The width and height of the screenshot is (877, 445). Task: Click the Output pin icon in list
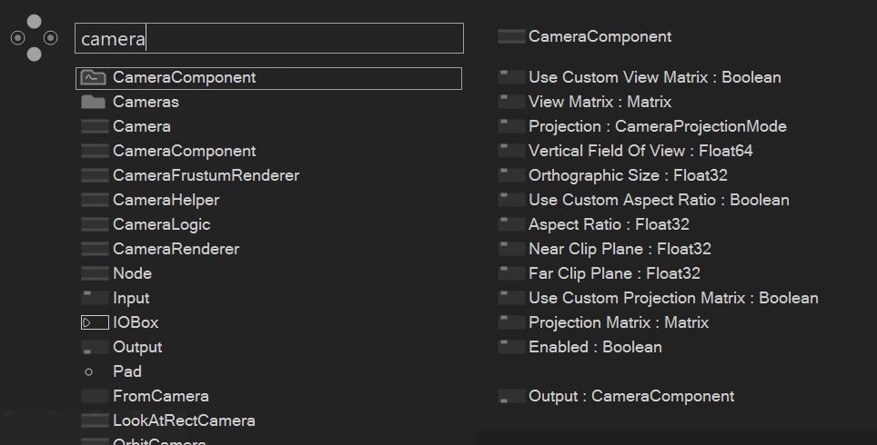tap(94, 347)
